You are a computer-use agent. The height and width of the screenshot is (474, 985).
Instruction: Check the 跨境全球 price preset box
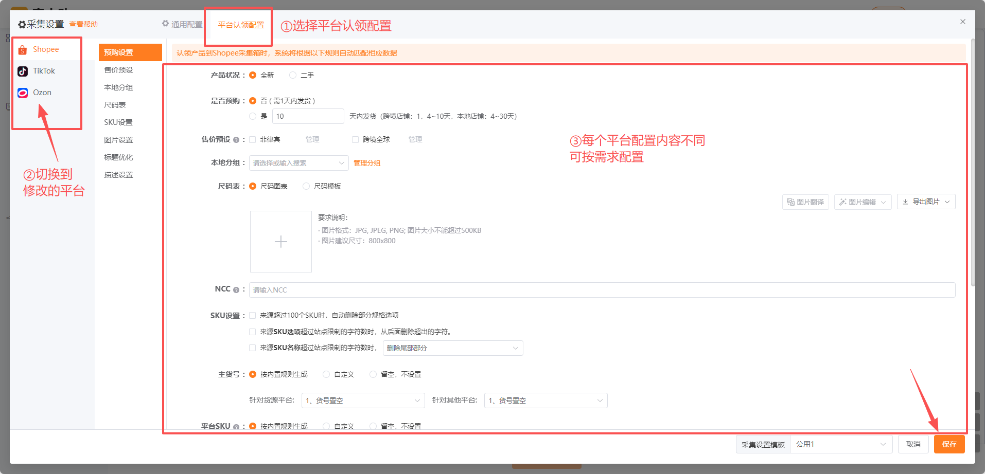[355, 139]
